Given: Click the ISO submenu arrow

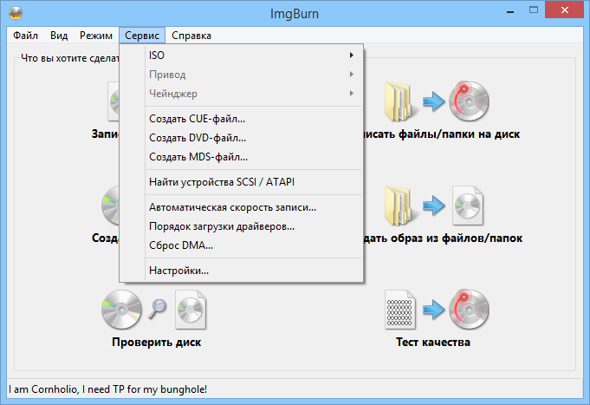Looking at the screenshot, I should (x=352, y=56).
